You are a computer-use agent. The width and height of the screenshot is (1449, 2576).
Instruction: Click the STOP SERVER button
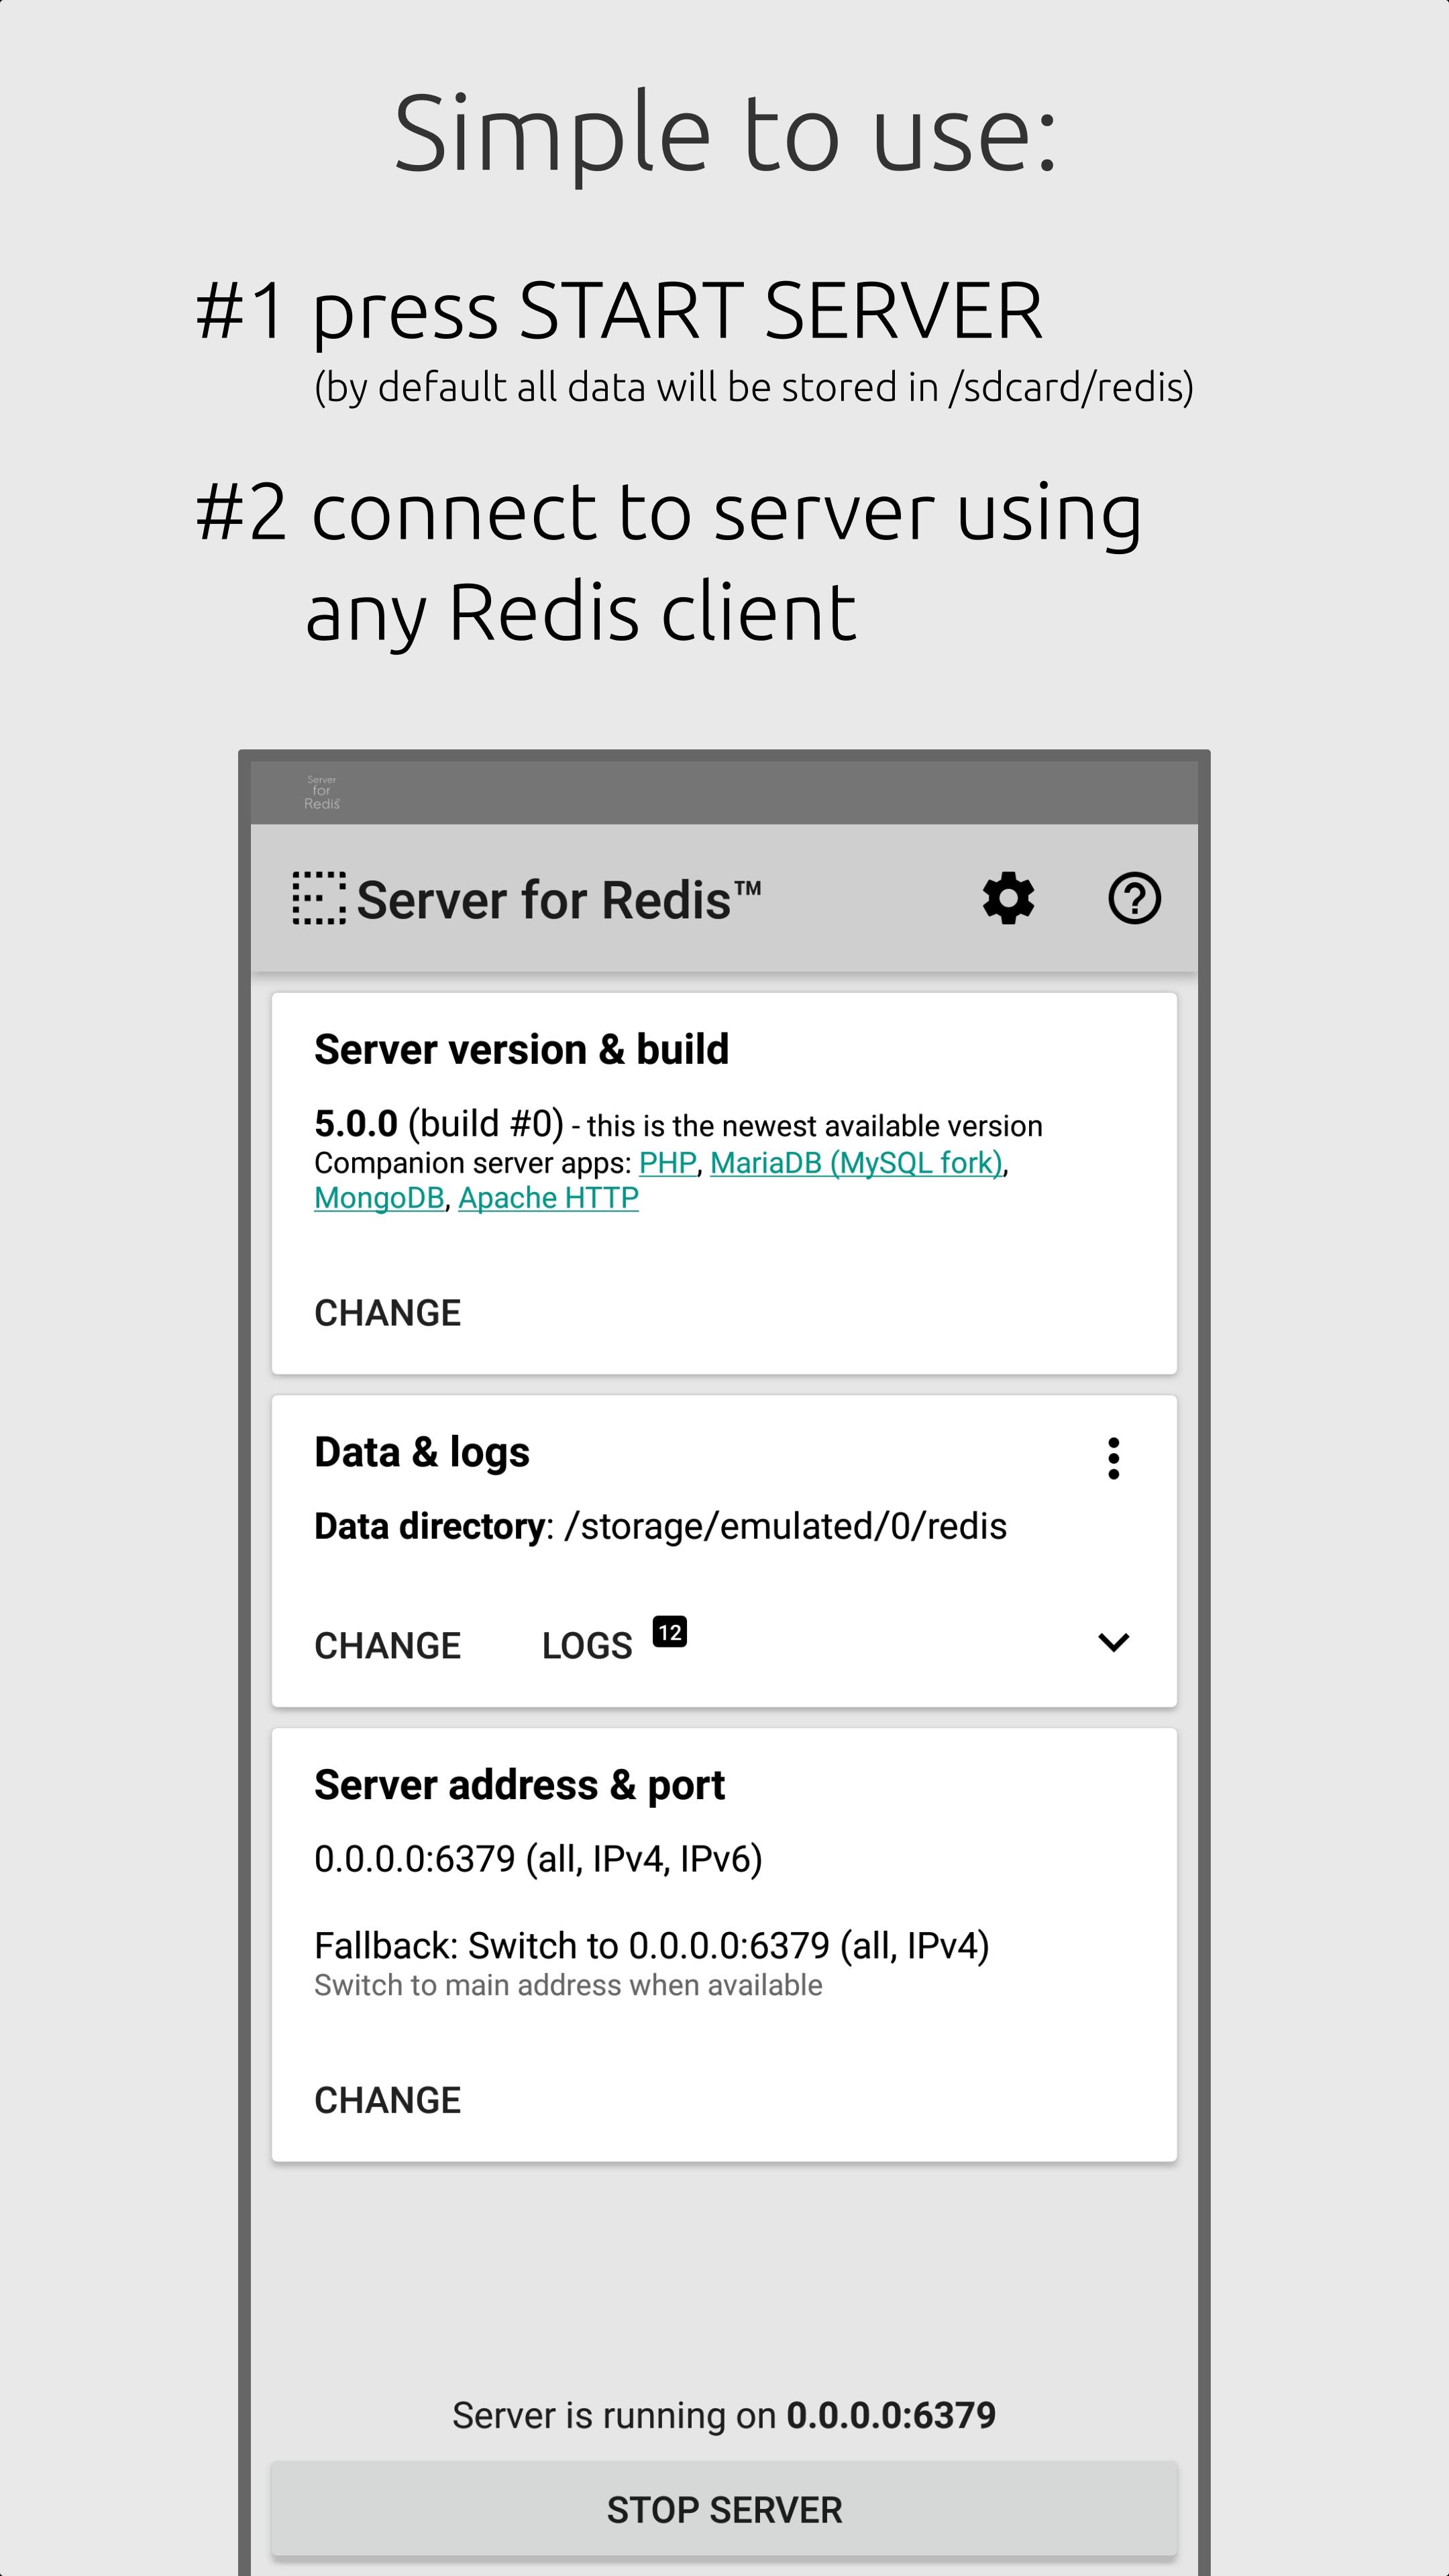click(x=724, y=2509)
